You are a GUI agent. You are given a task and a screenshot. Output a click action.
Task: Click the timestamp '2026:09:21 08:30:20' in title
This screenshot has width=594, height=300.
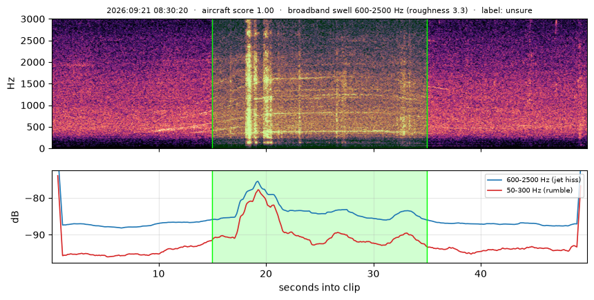147,10
